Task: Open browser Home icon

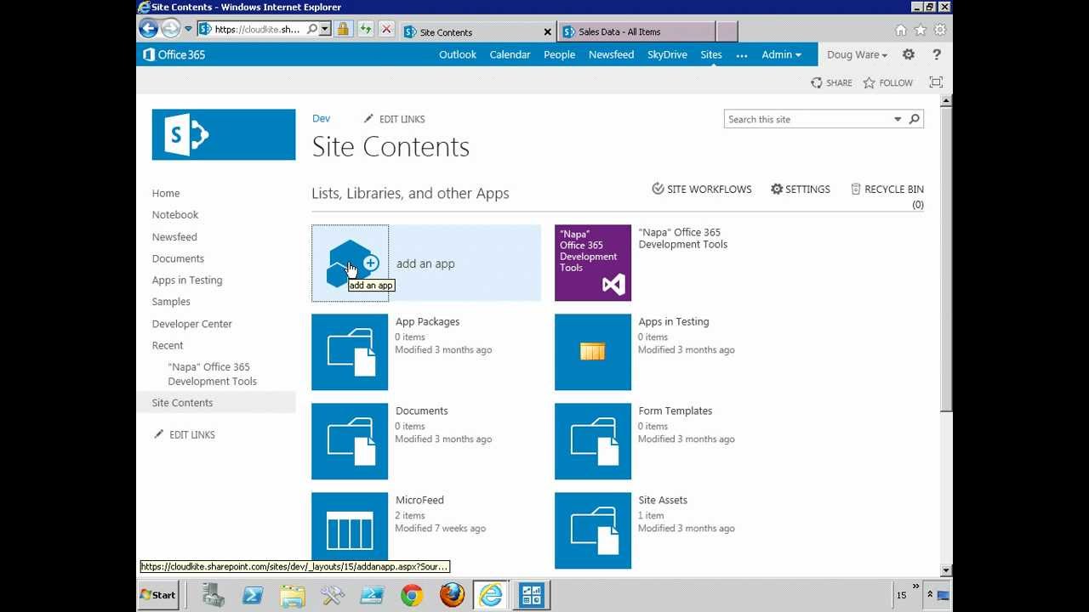Action: point(901,31)
